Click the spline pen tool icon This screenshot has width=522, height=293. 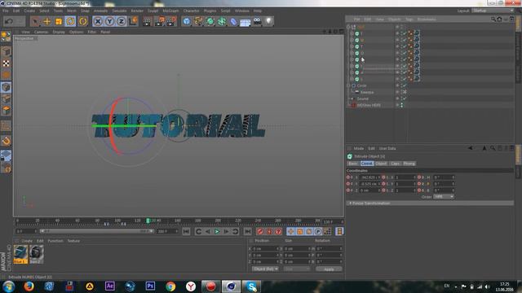pyautogui.click(x=198, y=21)
